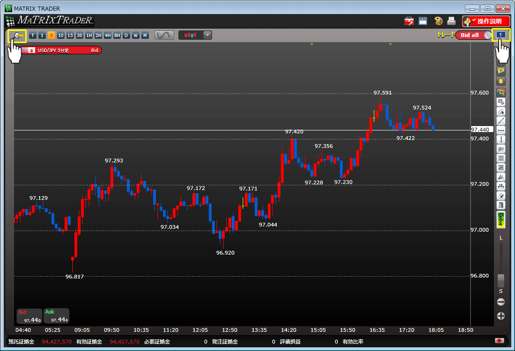Click the screen layout '1' icon
This screenshot has height=351, width=515.
point(500,35)
